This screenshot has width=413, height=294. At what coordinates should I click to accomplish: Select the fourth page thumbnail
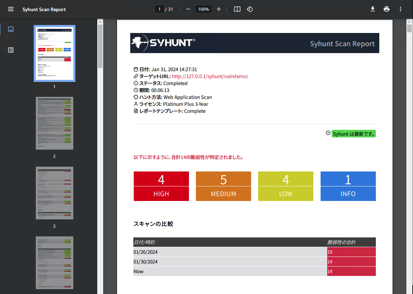tap(55, 263)
